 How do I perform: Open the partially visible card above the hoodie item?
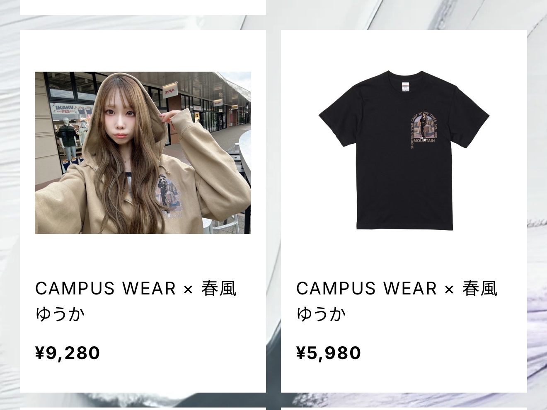coord(143,7)
